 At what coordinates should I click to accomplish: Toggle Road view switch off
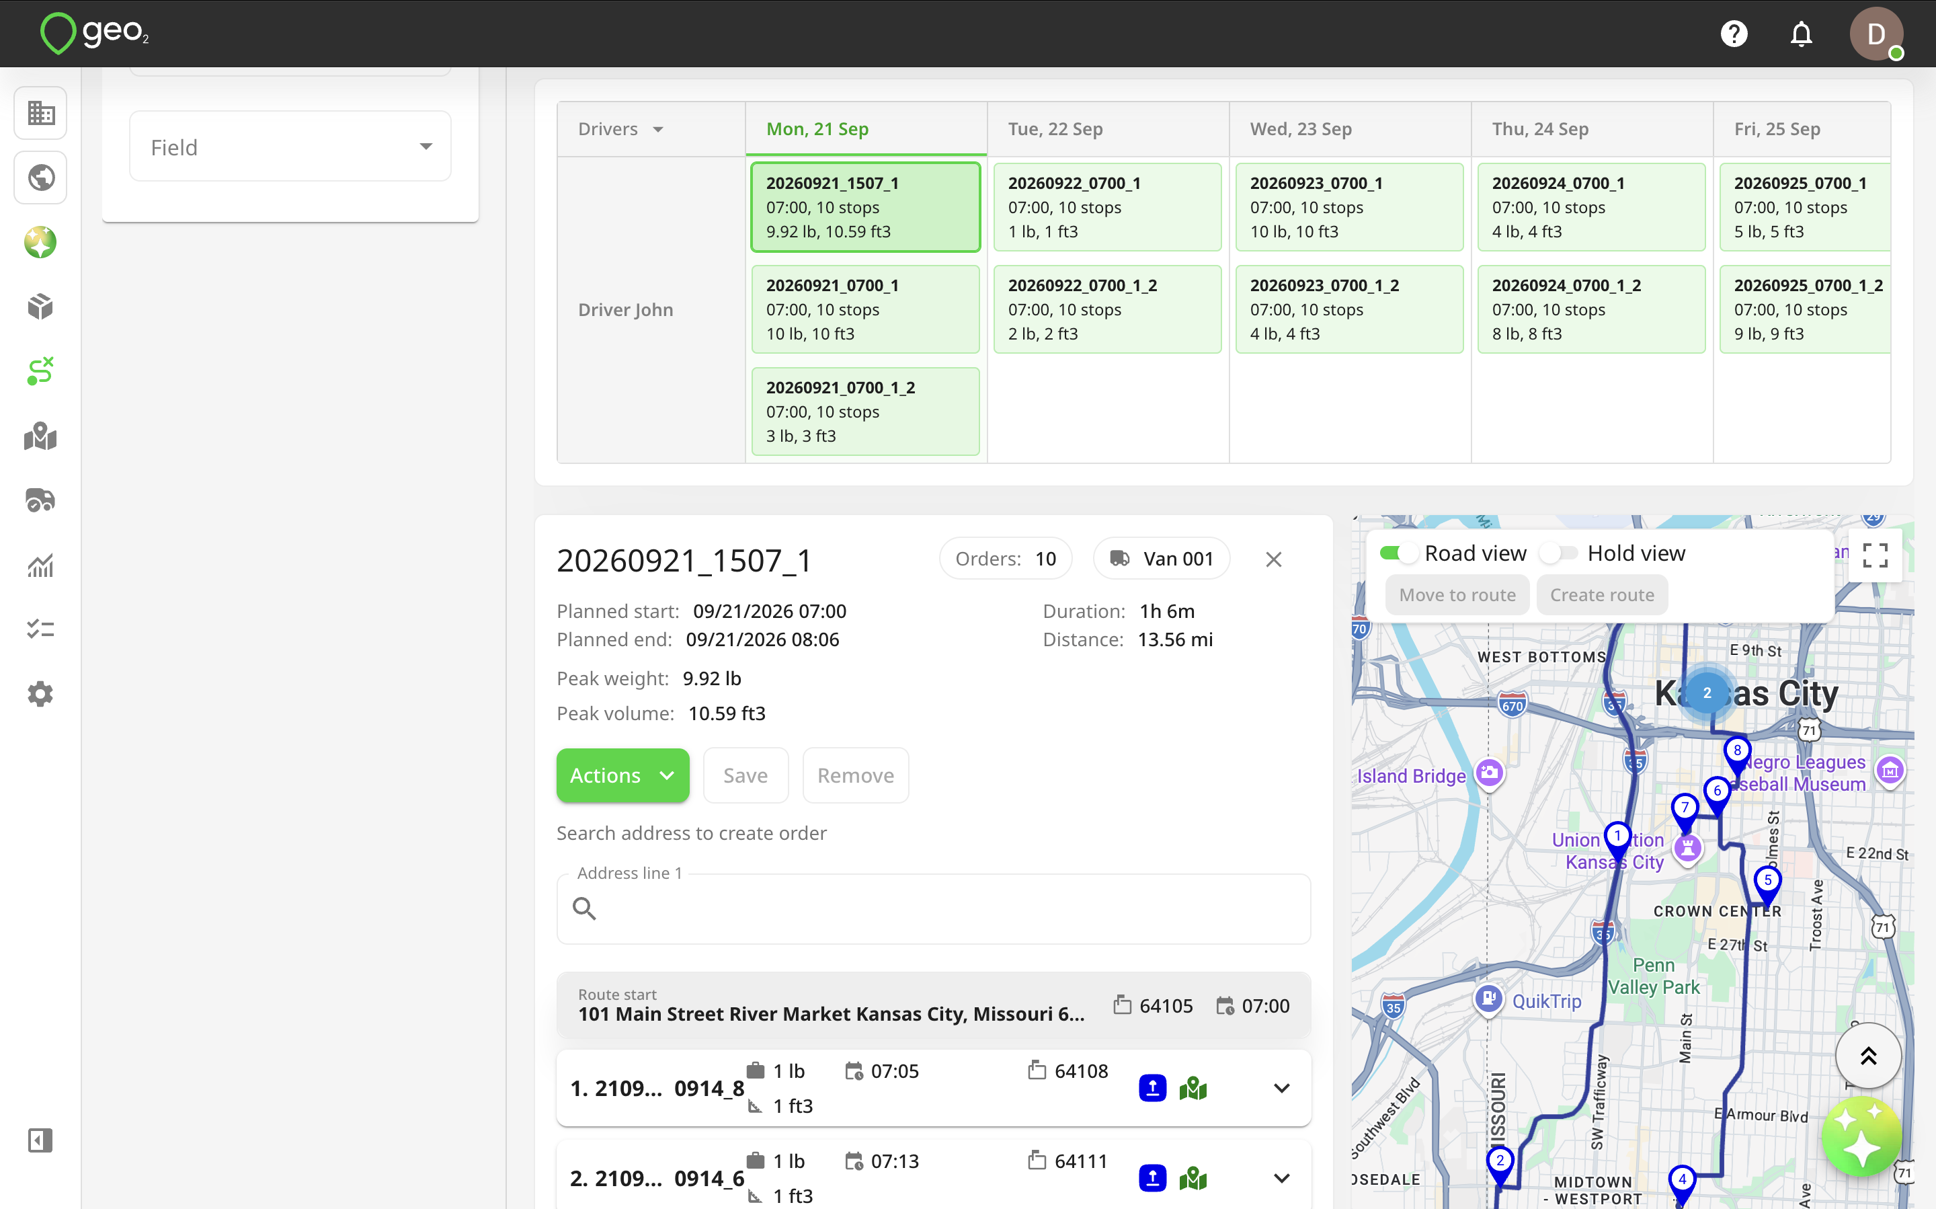pyautogui.click(x=1398, y=553)
